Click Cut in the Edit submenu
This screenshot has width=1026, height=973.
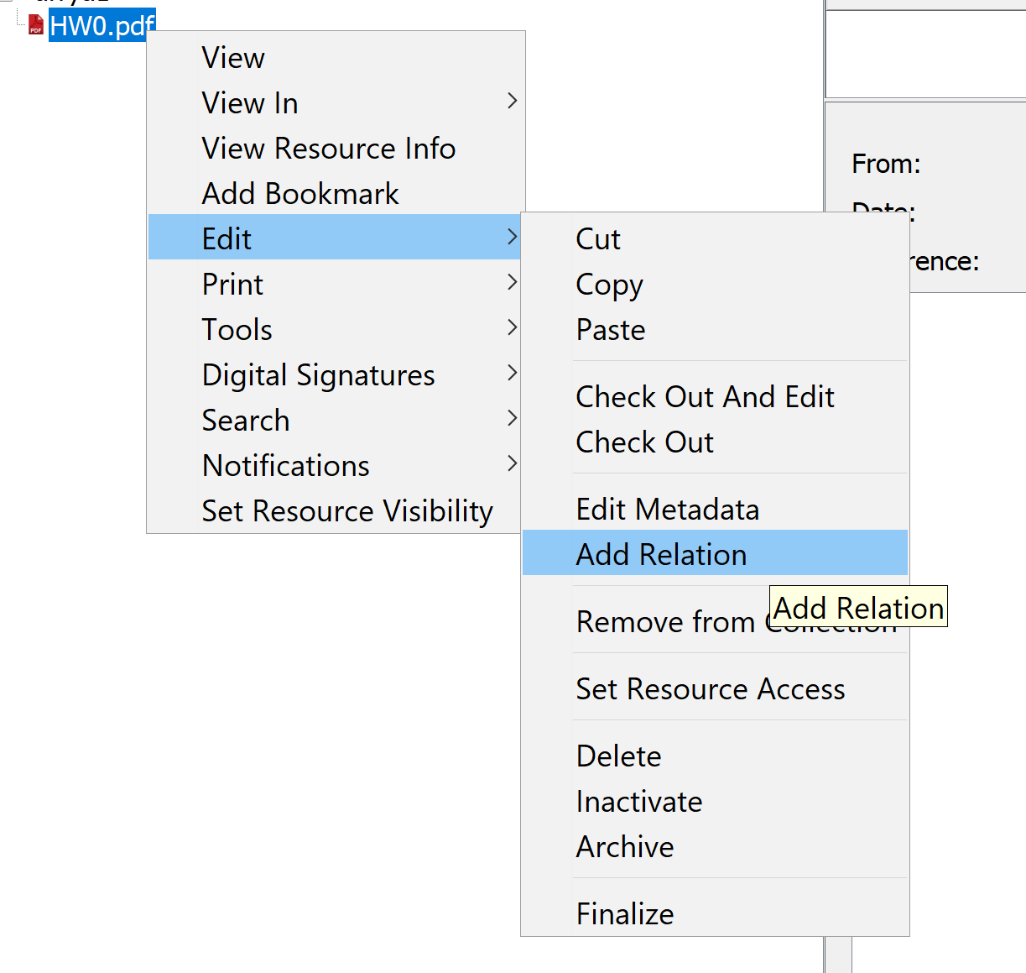click(597, 239)
